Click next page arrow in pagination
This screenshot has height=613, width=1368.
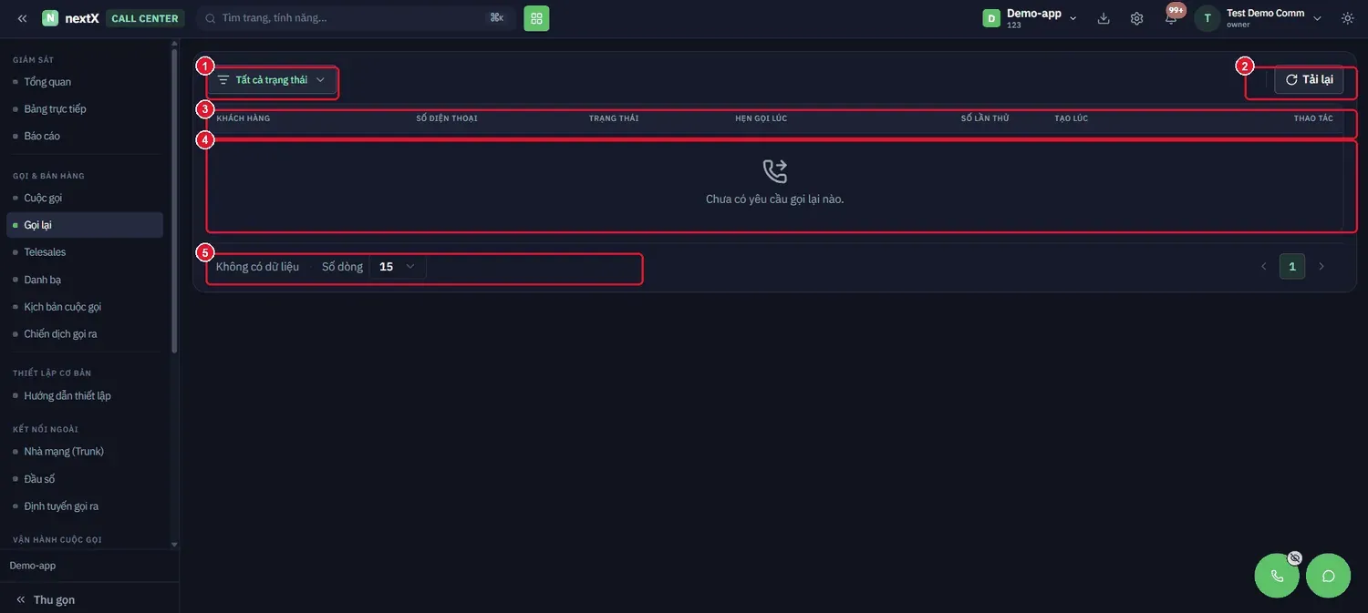click(1321, 267)
